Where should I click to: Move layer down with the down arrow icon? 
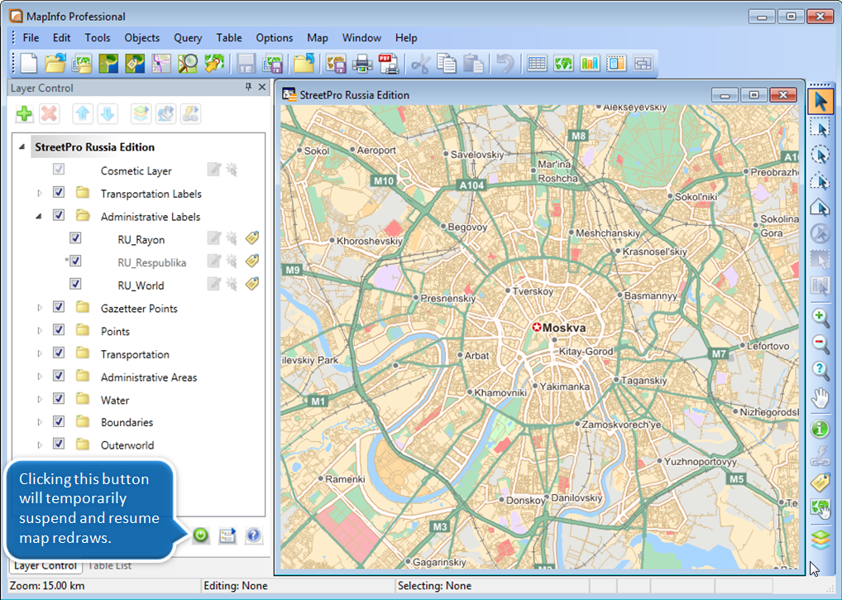coord(108,114)
